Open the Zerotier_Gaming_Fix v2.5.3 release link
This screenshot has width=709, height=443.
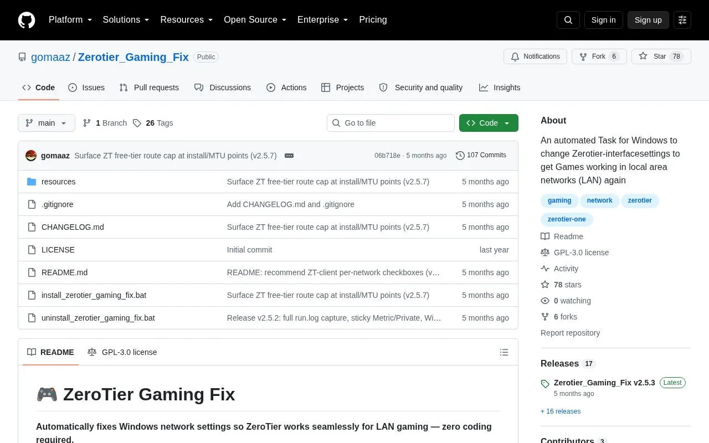pyautogui.click(x=604, y=383)
